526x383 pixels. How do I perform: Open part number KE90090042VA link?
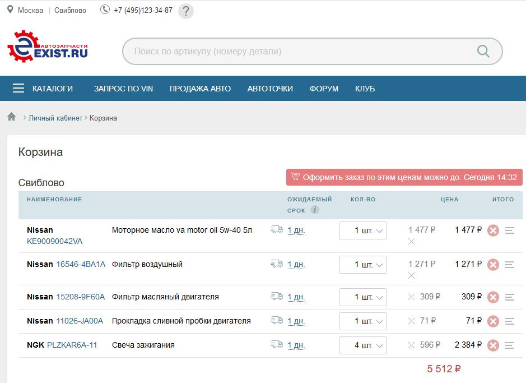pyautogui.click(x=55, y=241)
